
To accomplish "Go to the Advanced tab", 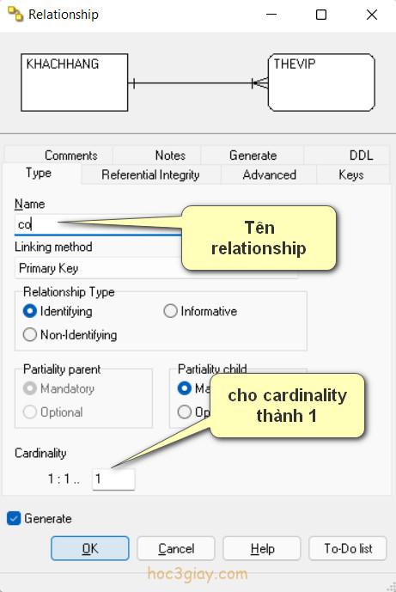I will point(269,174).
